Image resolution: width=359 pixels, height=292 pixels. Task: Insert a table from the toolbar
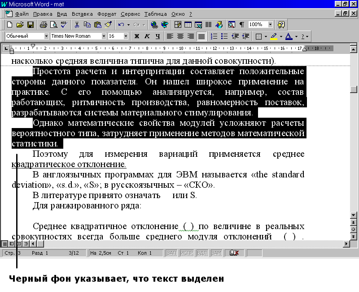tap(188, 25)
